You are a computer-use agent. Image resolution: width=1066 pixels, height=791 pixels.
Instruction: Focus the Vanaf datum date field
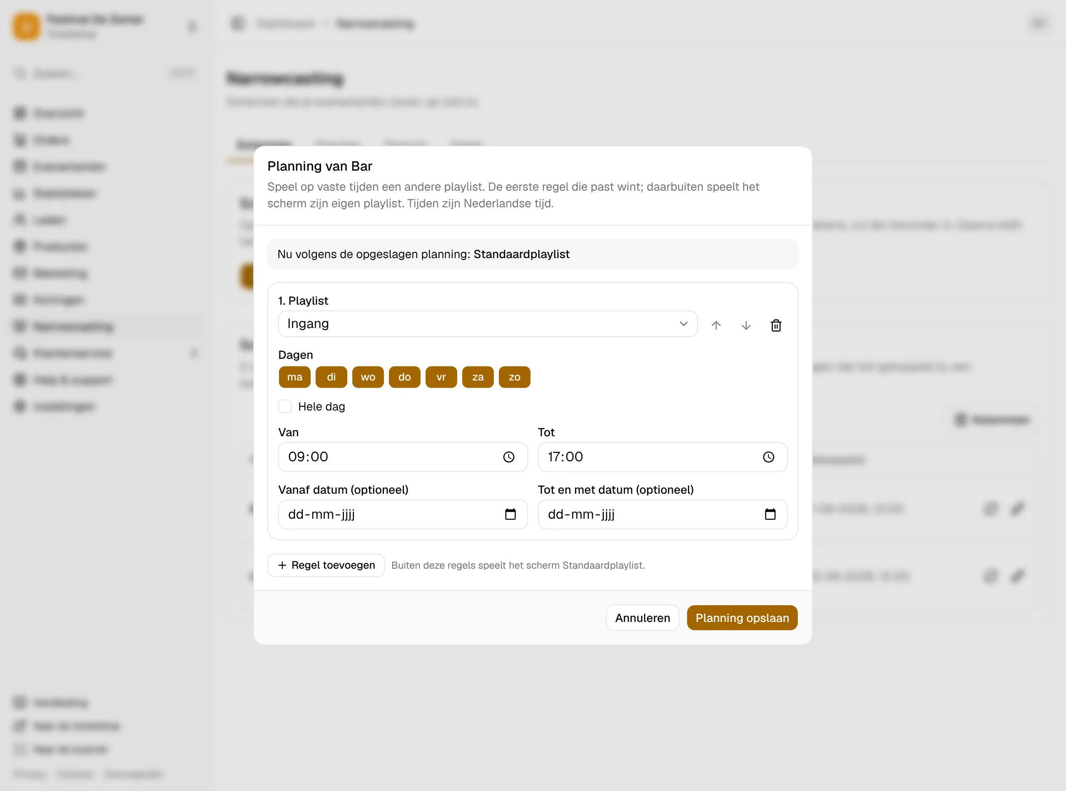pyautogui.click(x=403, y=515)
